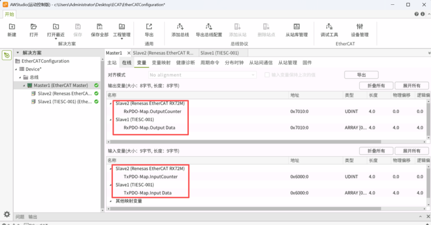
Task: Open the 输出 panel tab
Action: click(33, 217)
